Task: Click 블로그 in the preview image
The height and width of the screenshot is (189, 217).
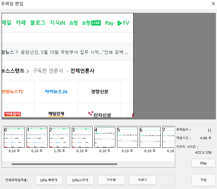Action: coord(38,23)
